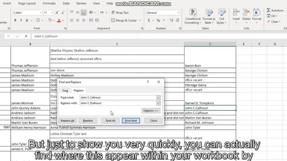Open the font name Calibri dropdown

[41, 13]
